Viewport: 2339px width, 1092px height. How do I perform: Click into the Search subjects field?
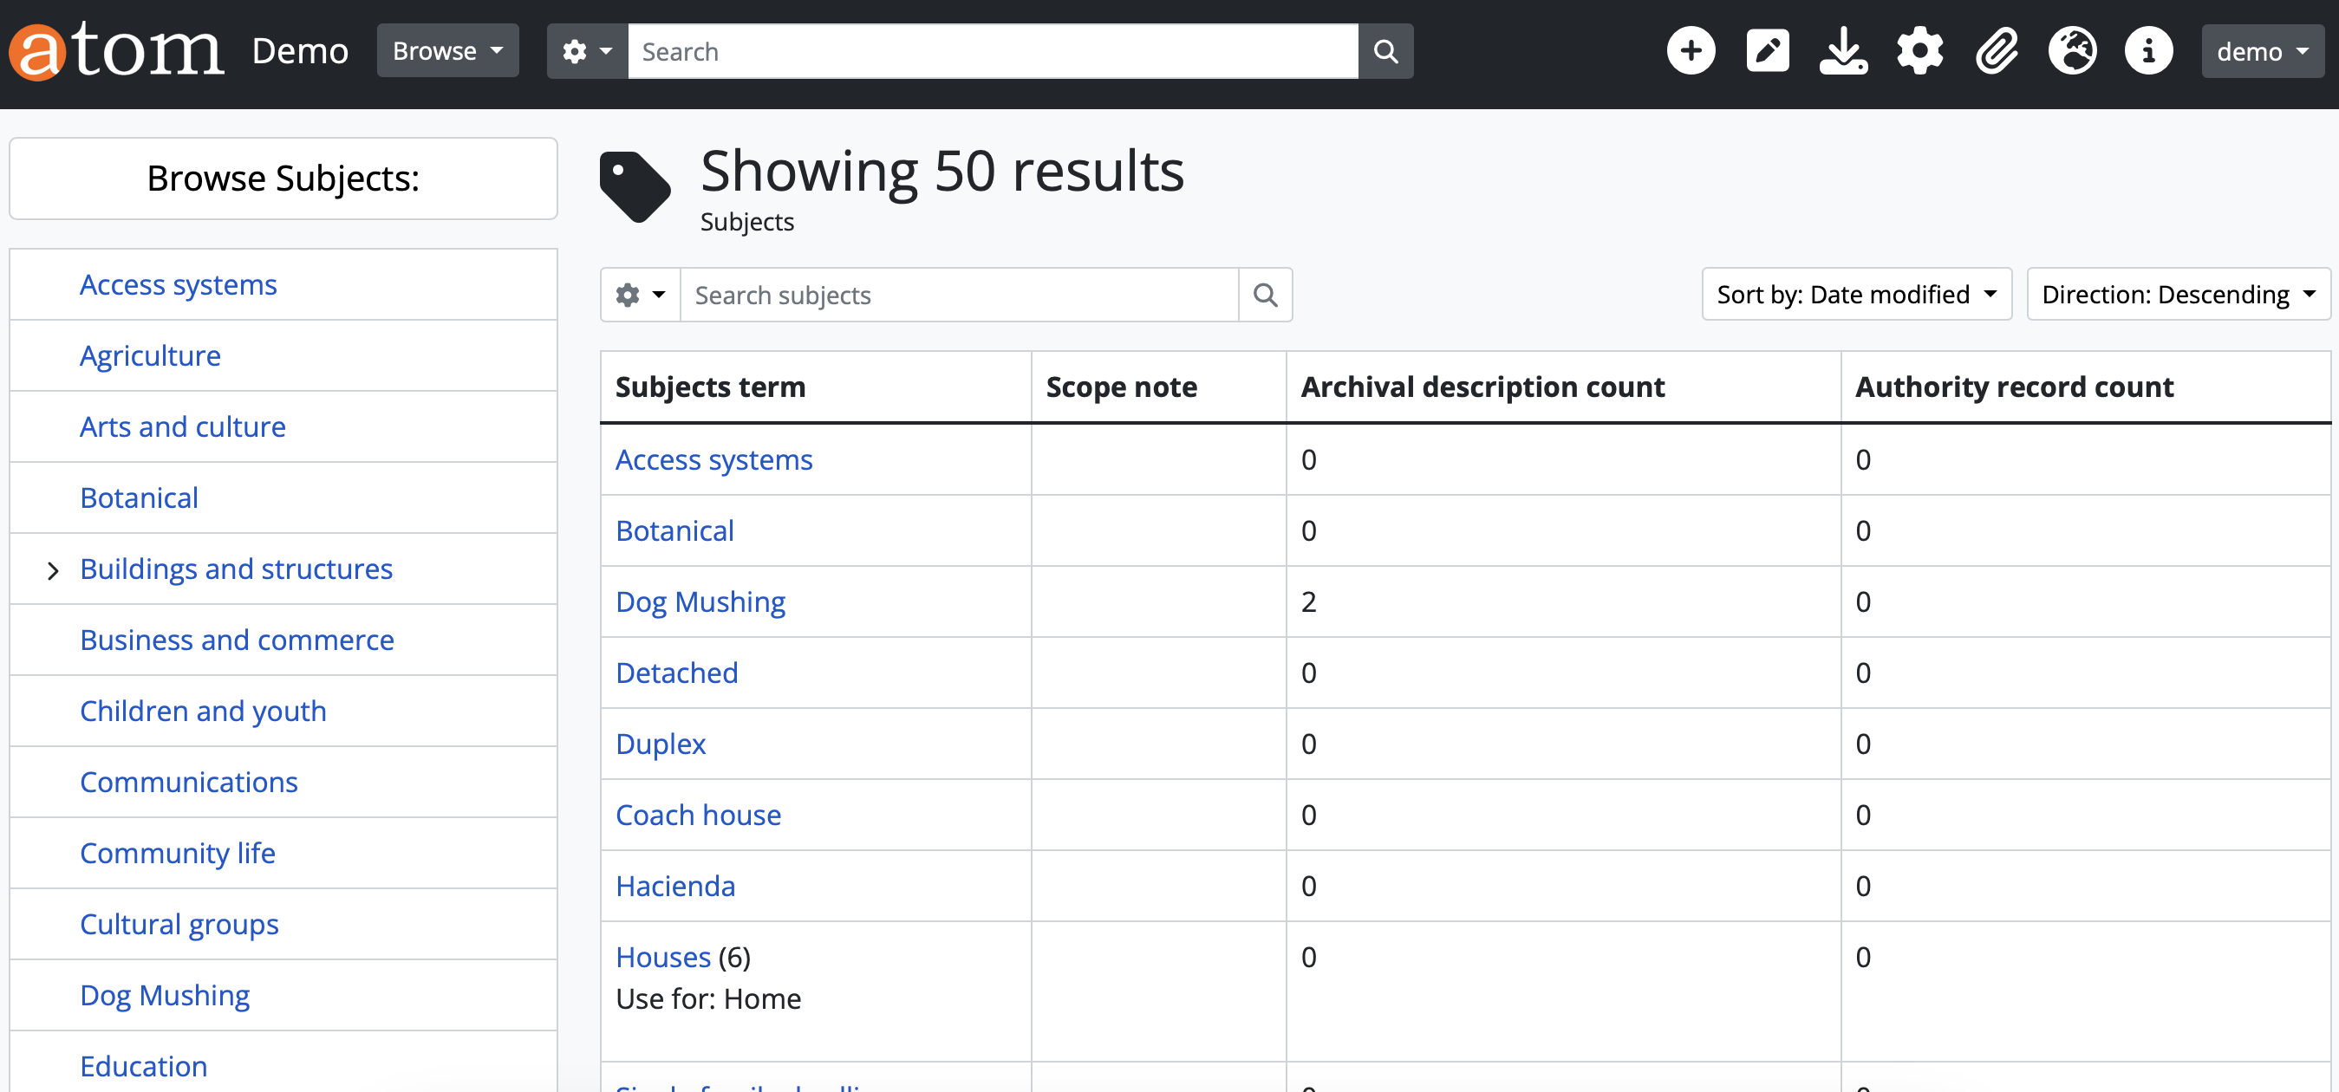point(959,295)
